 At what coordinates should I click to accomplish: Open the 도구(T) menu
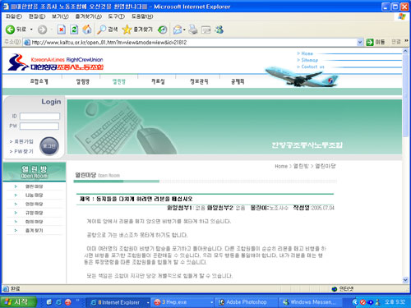(117, 16)
